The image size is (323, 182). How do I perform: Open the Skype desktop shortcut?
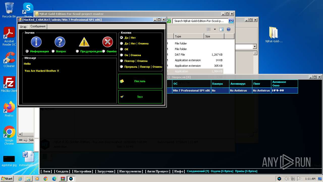[28, 10]
